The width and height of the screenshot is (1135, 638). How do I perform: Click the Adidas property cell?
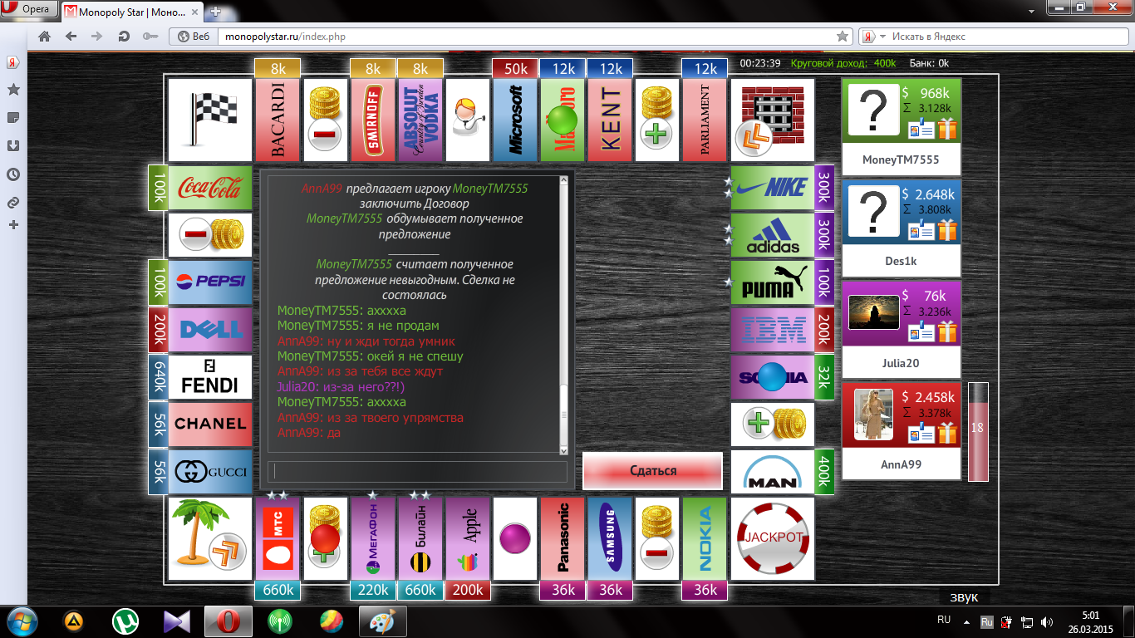773,235
